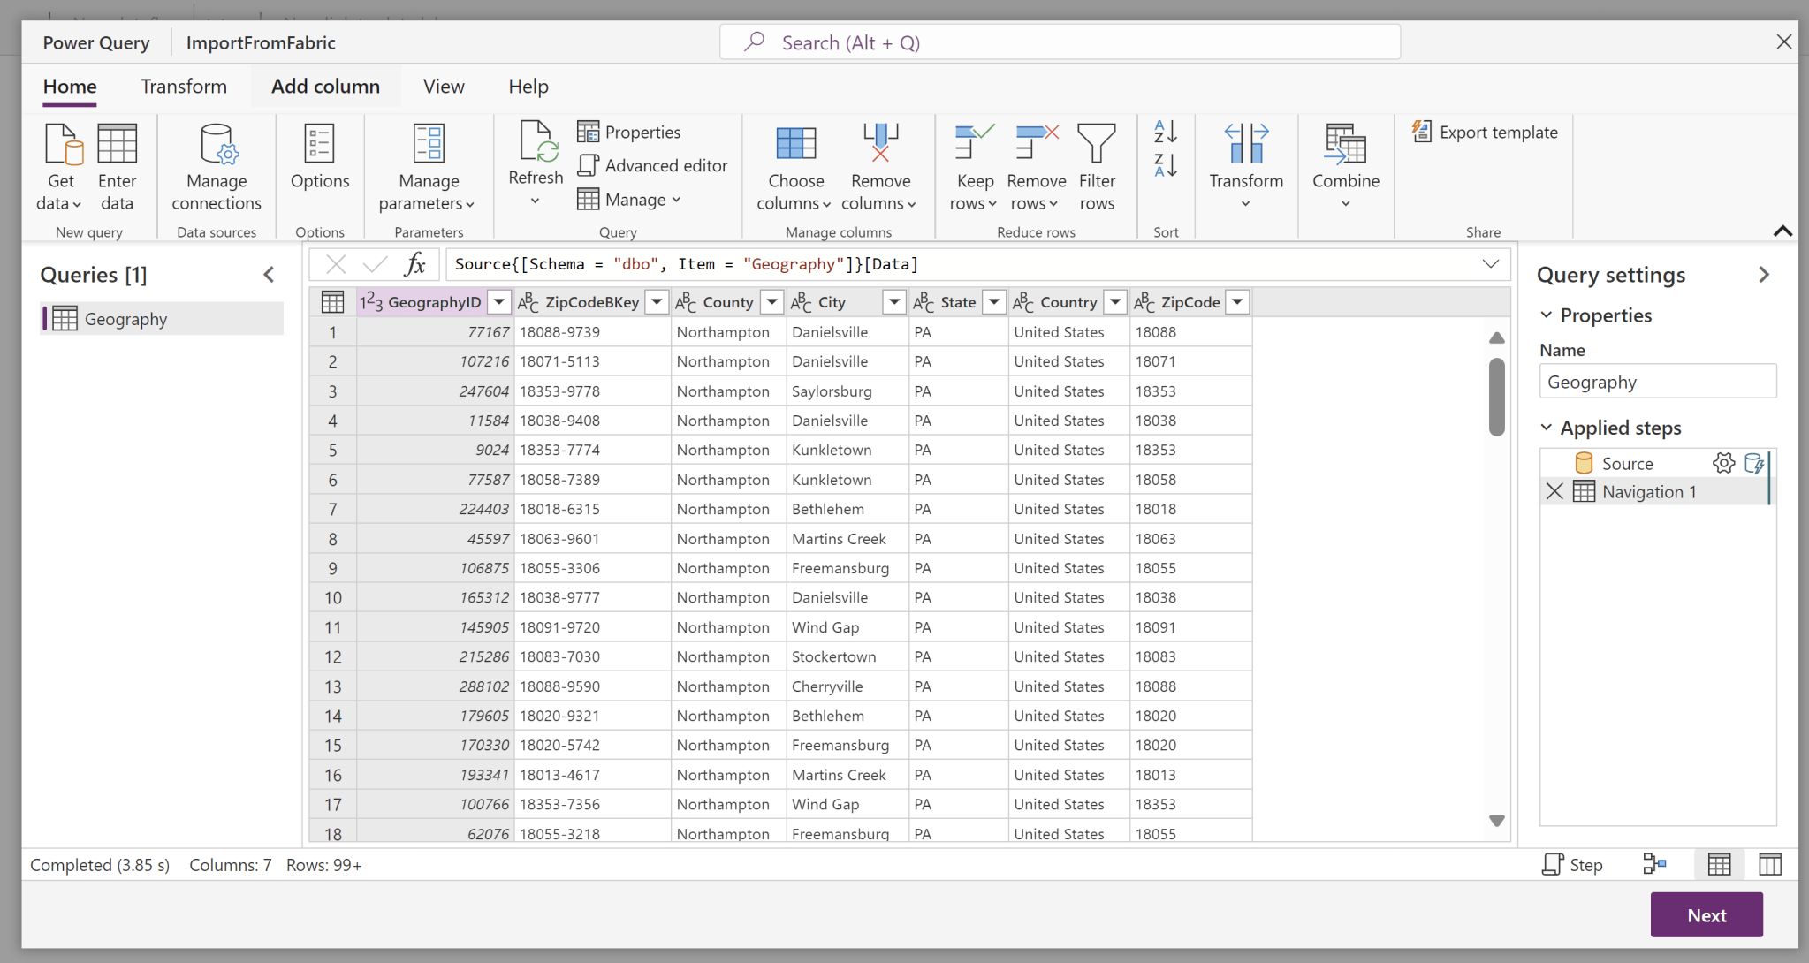The height and width of the screenshot is (963, 1809).
Task: Switch to schema view in status bar
Action: (1770, 864)
